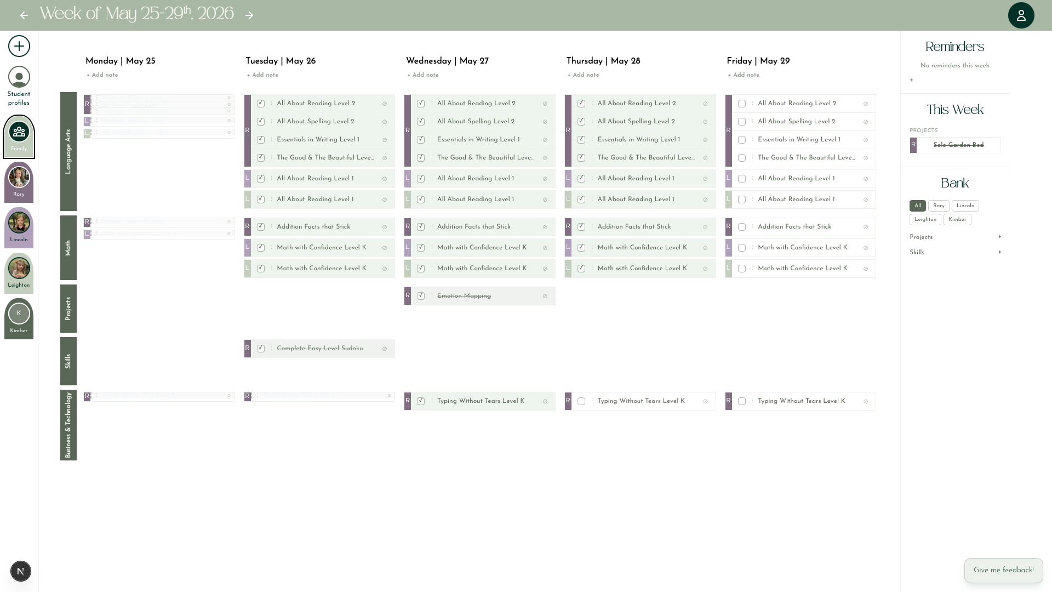Screen dimensions: 1052x592
Task: Click the Week of May 25-29th, 2026 title
Action: 136,14
